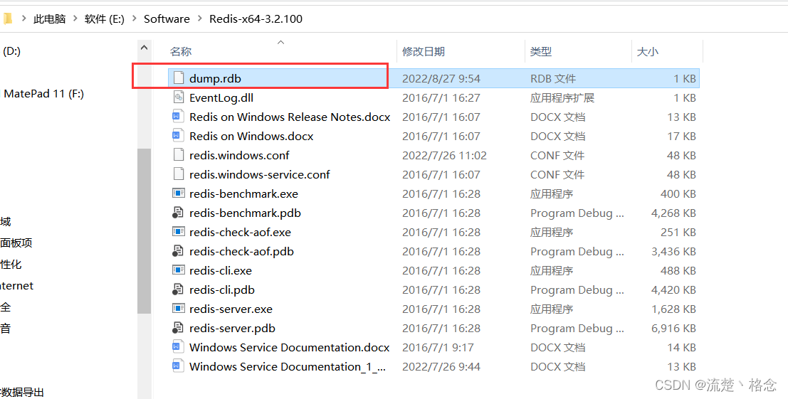The width and height of the screenshot is (788, 399).
Task: Select the redis.windows.conf file name
Action: [239, 155]
